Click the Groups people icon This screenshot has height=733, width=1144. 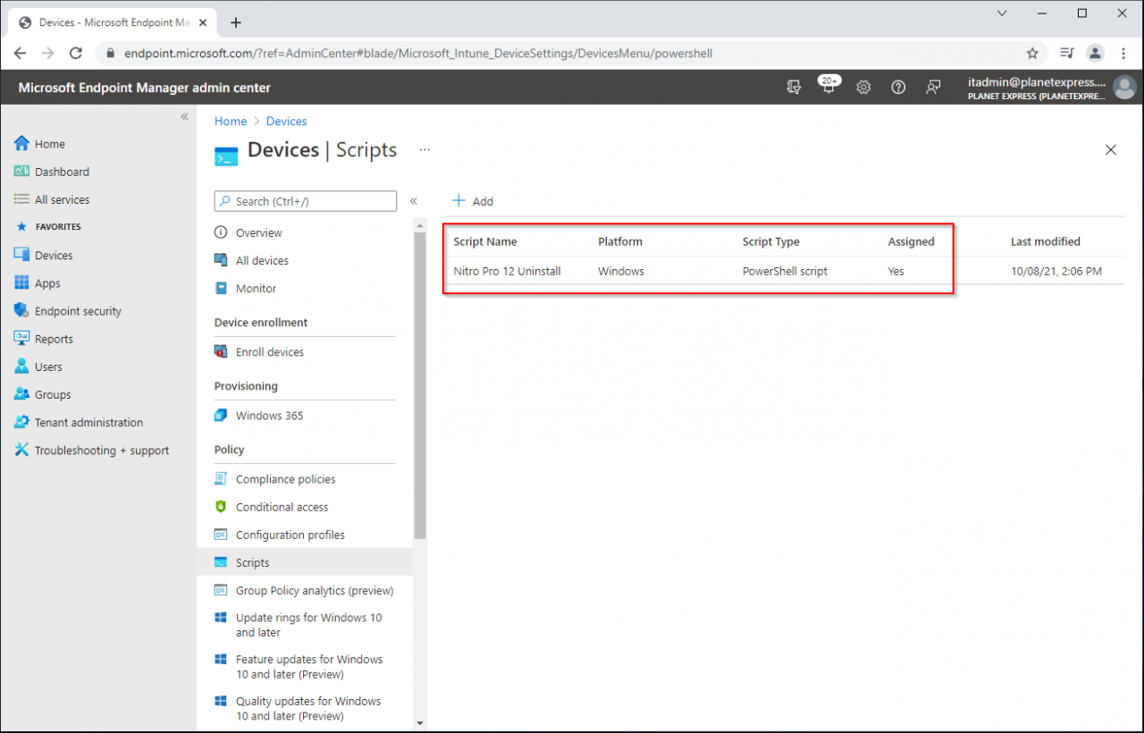point(21,394)
